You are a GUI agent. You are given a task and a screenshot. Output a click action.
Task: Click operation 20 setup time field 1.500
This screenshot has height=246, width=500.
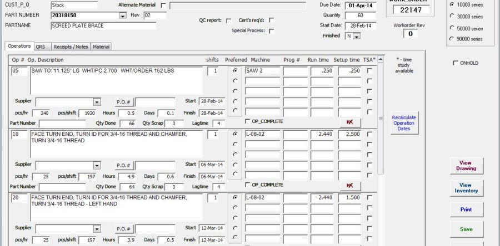pos(349,198)
